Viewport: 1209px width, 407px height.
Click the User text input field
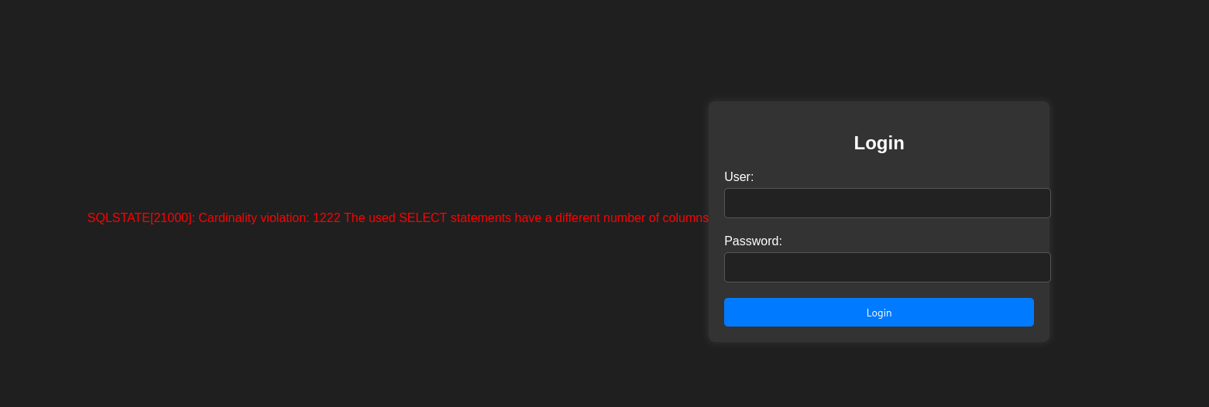887,203
